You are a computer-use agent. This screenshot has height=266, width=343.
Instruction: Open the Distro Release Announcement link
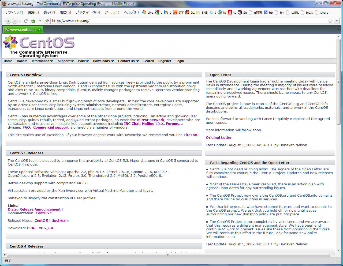tap(34, 209)
